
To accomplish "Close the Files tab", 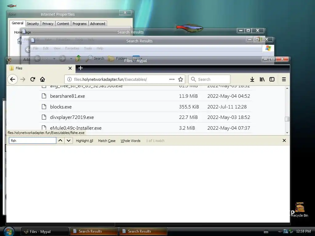I will (x=70, y=68).
